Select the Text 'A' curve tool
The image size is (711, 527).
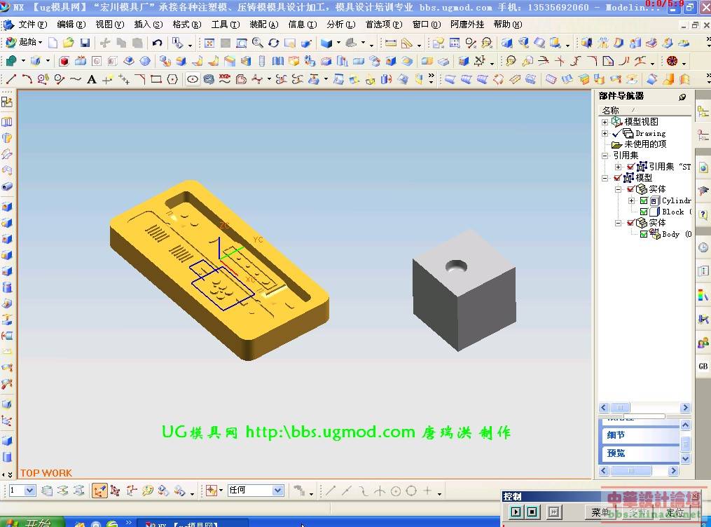91,79
